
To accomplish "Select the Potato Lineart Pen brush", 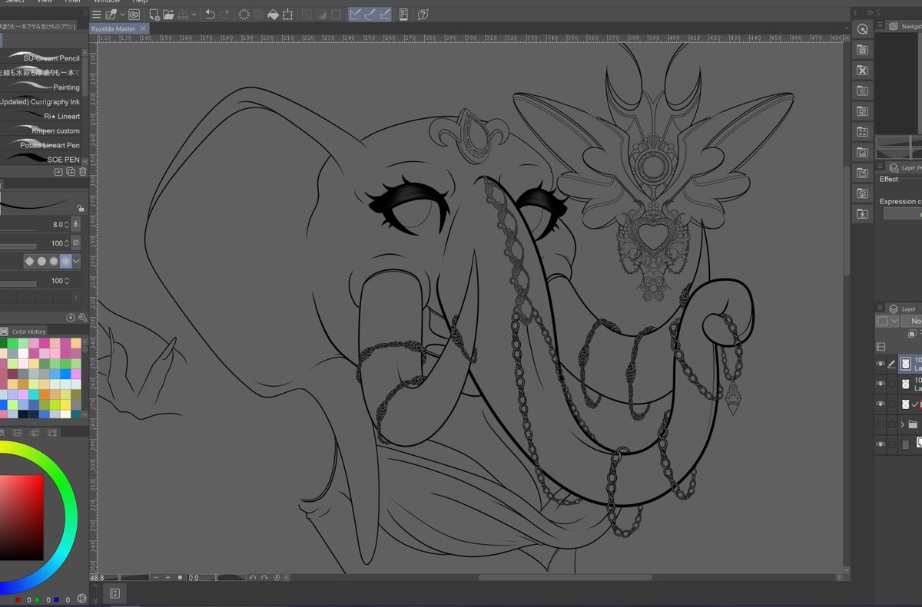I will click(41, 145).
